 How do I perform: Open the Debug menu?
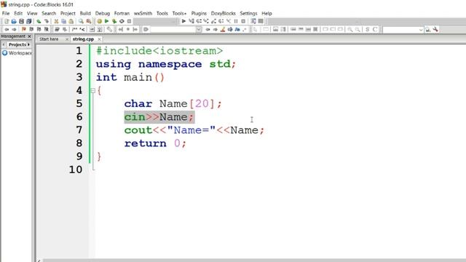103,13
